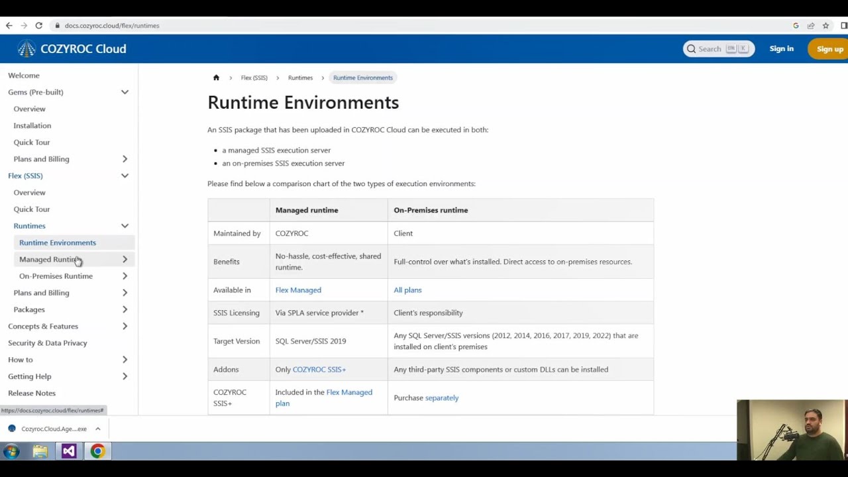This screenshot has height=477, width=848.
Task: Open Quick Tour under Flex (SSIS)
Action: pos(32,209)
